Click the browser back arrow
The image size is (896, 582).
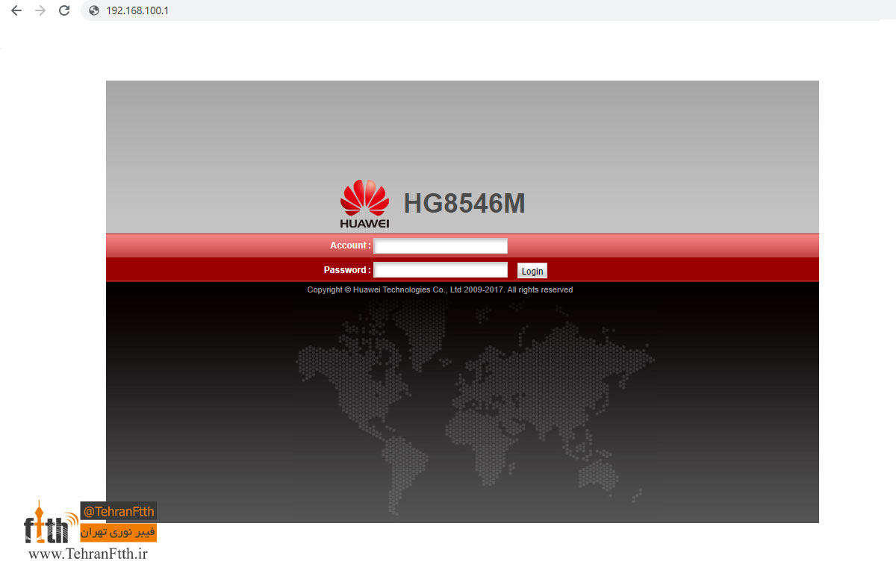point(16,10)
